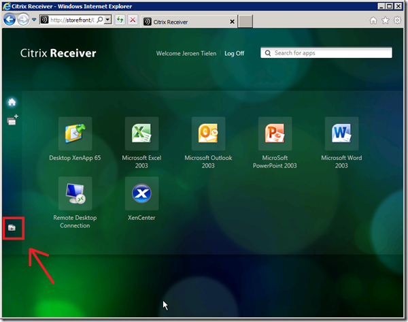
Task: Maximize the Internet Explorer window
Action: coord(390,6)
